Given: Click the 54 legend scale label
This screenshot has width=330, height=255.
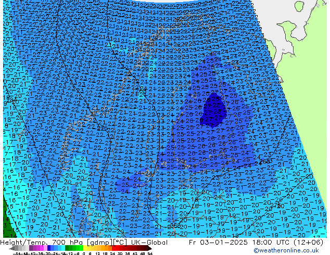Looking at the screenshot, I should click(150, 254).
